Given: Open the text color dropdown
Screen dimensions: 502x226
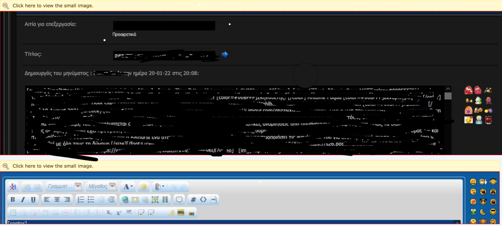Looking at the screenshot, I should [128, 187].
